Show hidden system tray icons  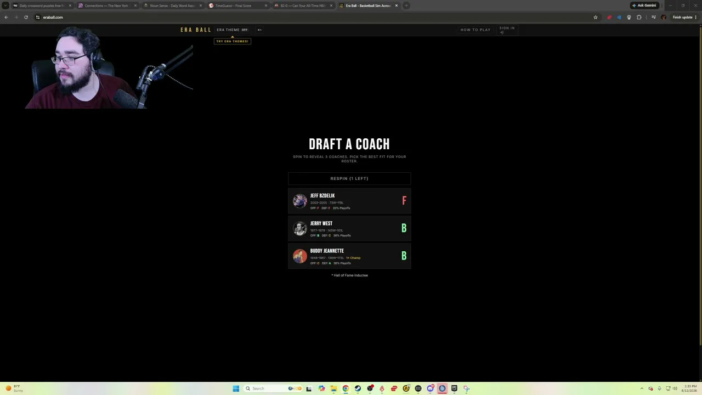(642, 388)
